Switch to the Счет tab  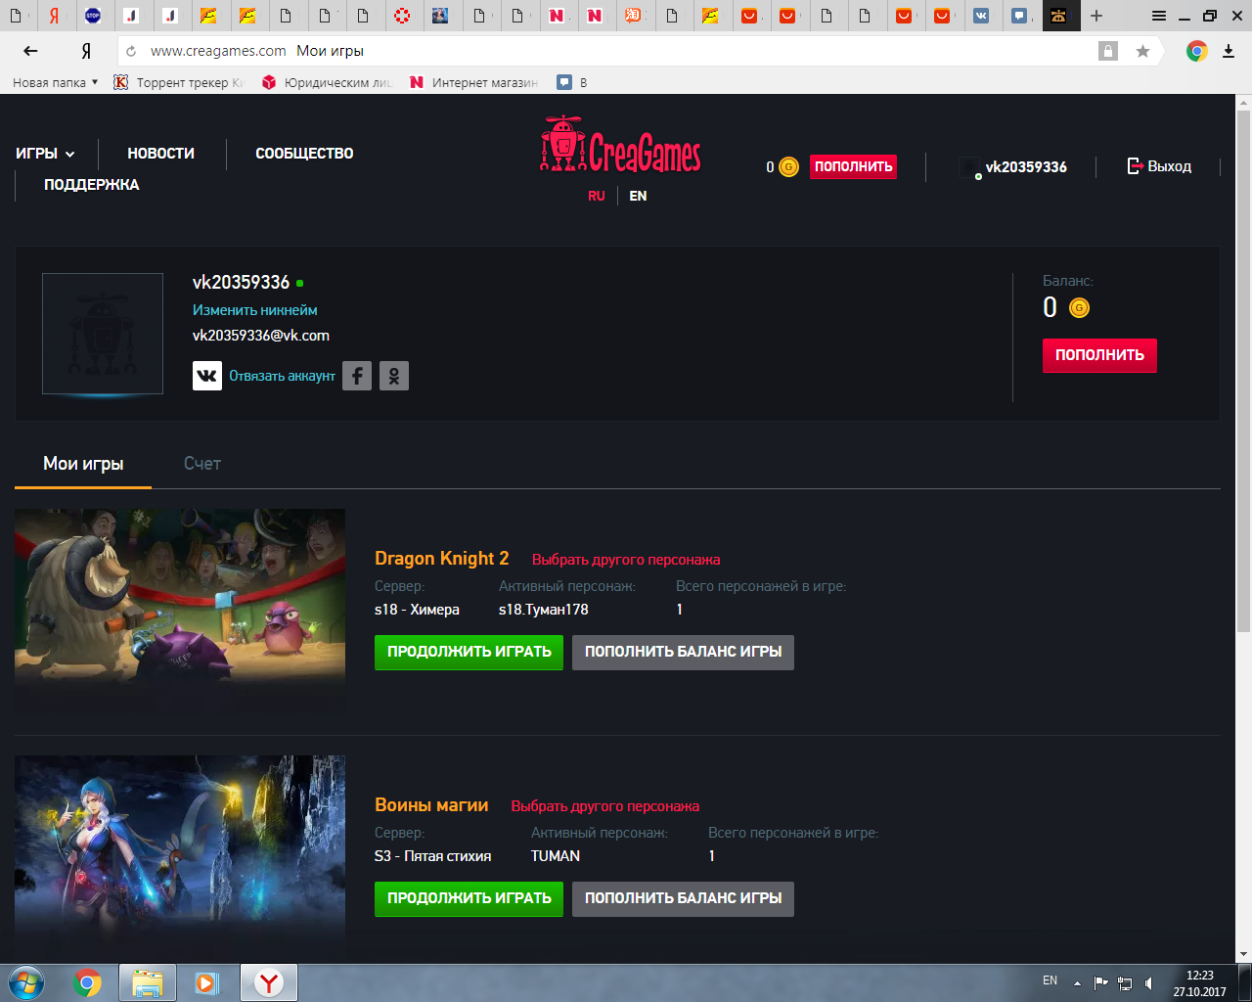tap(202, 464)
